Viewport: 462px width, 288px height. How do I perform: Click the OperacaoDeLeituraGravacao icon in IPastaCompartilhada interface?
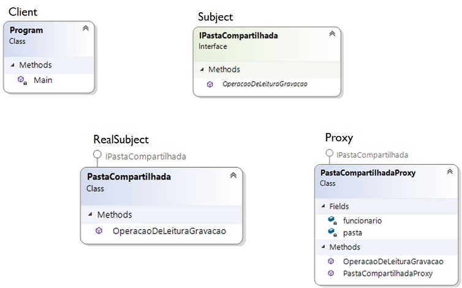[210, 85]
